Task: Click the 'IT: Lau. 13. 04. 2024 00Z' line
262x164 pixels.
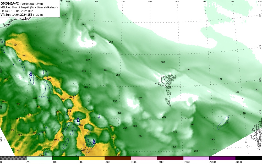Action: point(17,11)
